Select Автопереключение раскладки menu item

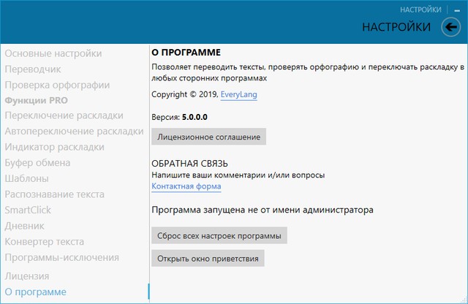[74, 132]
